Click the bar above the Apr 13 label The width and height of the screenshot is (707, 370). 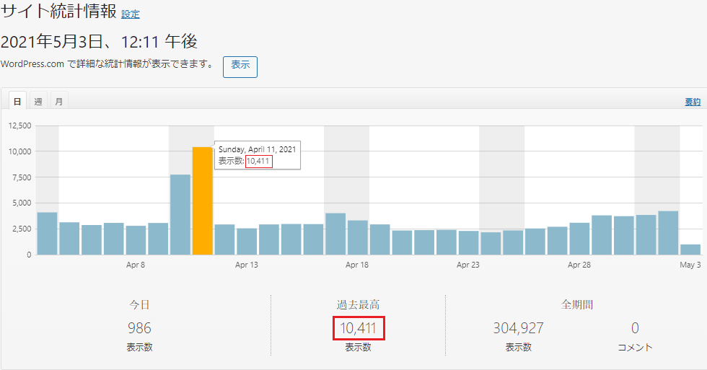point(247,242)
